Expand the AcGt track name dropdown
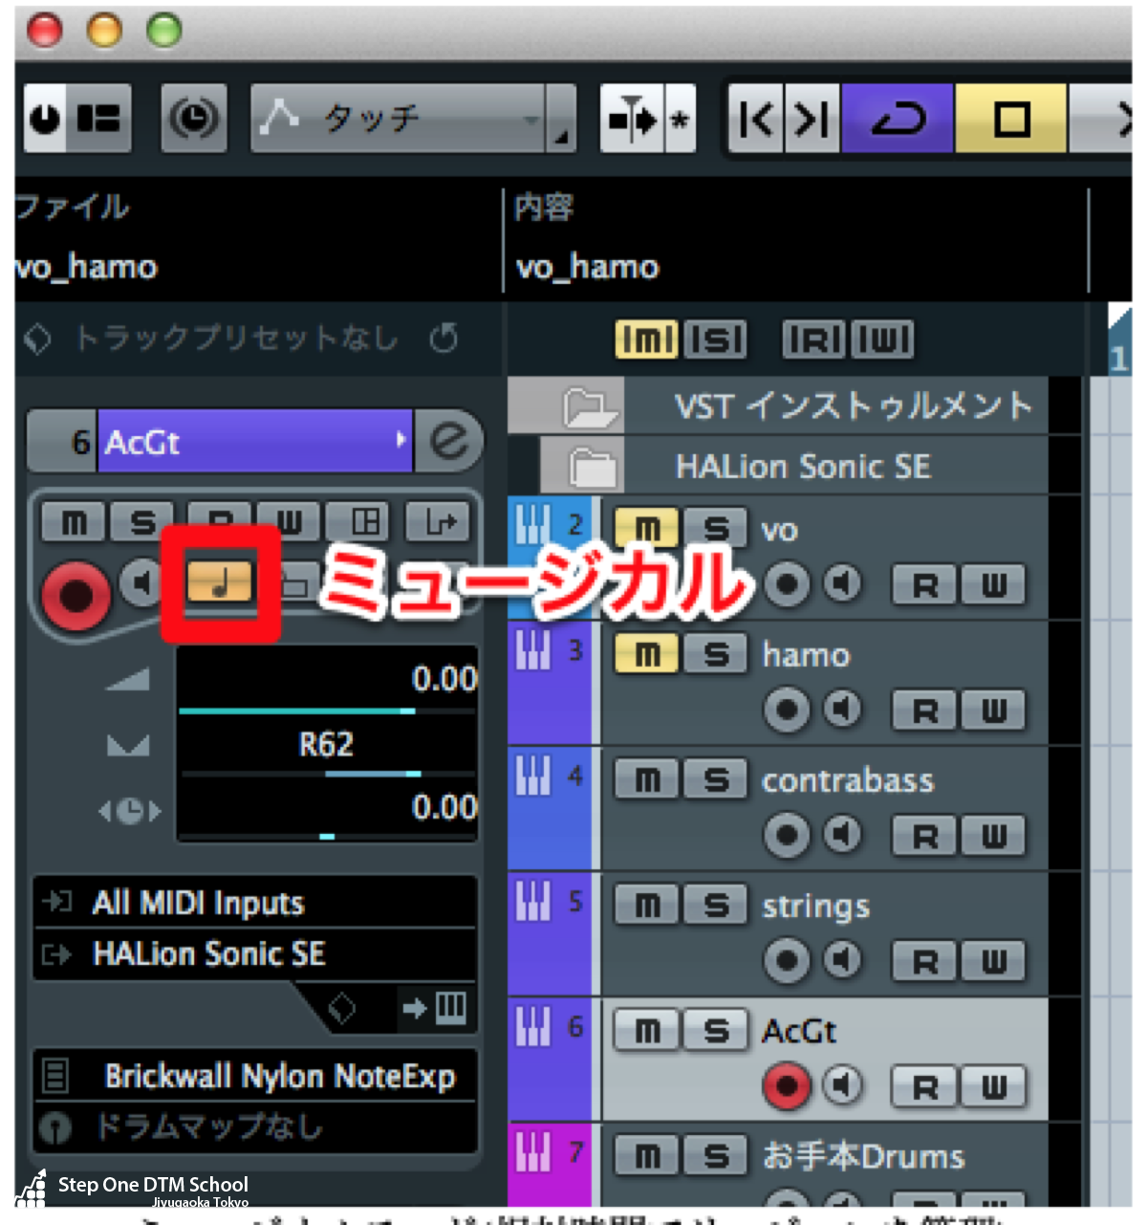The width and height of the screenshot is (1147, 1225). tap(400, 441)
